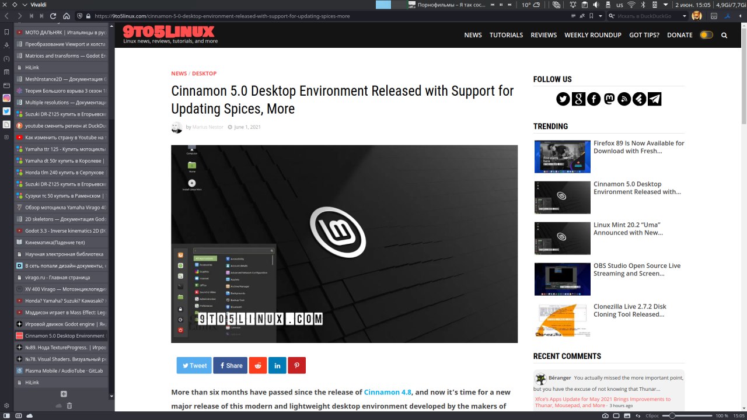This screenshot has width=747, height=420.
Task: Open Firefox 89 trending thumbnail
Action: click(x=563, y=156)
